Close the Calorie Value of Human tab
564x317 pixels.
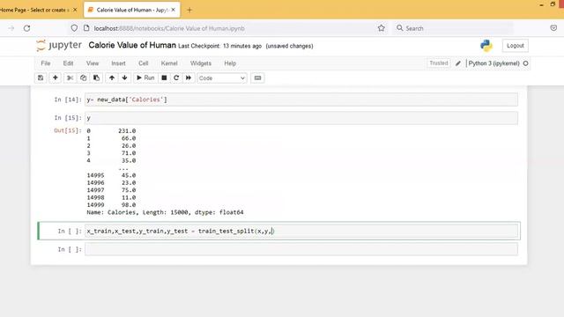pos(173,10)
